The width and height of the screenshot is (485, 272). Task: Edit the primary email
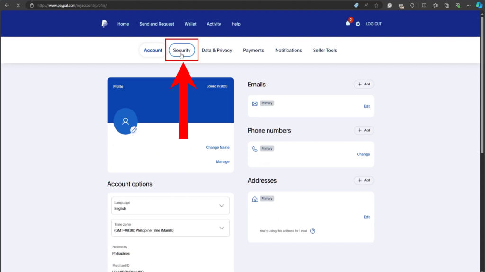click(367, 106)
